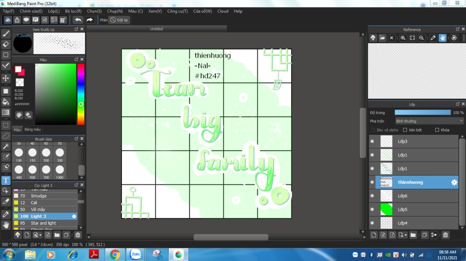
Task: Click the green saturation color field
Action: point(56,94)
